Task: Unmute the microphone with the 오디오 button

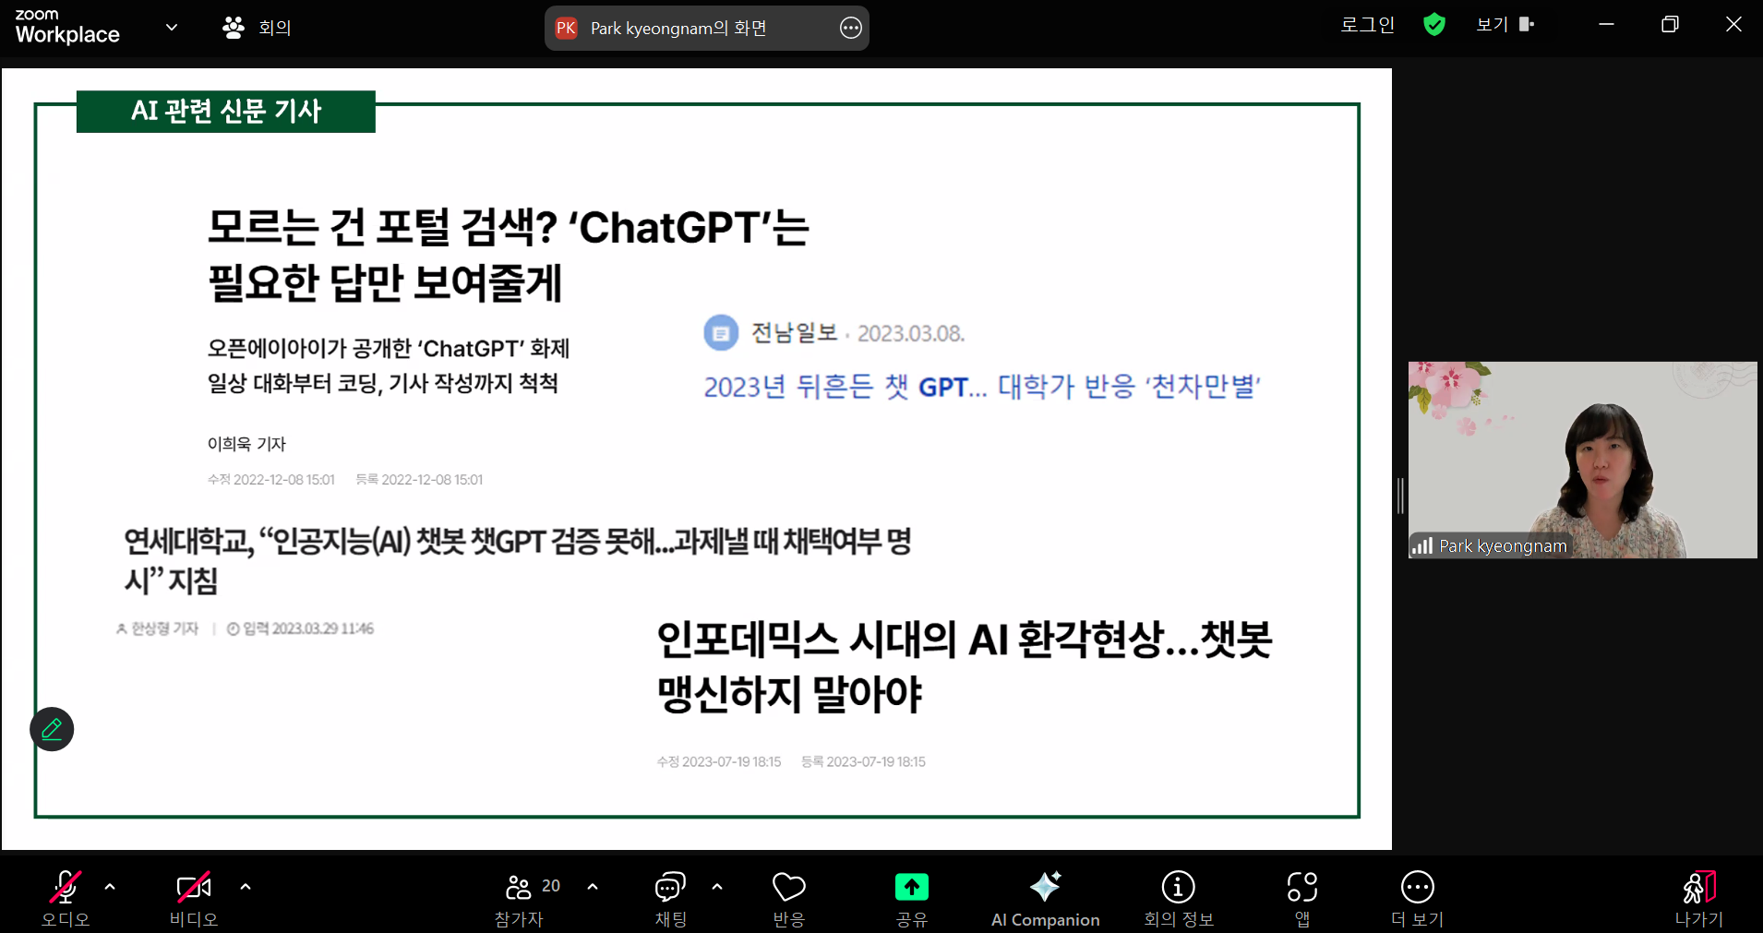Action: click(x=66, y=897)
